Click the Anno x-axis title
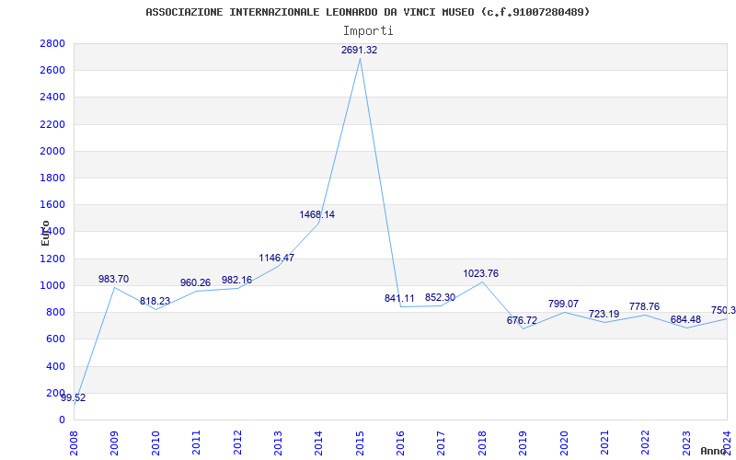 click(x=714, y=451)
